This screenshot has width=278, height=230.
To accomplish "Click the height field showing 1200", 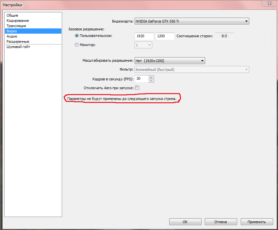I will click(x=165, y=36).
